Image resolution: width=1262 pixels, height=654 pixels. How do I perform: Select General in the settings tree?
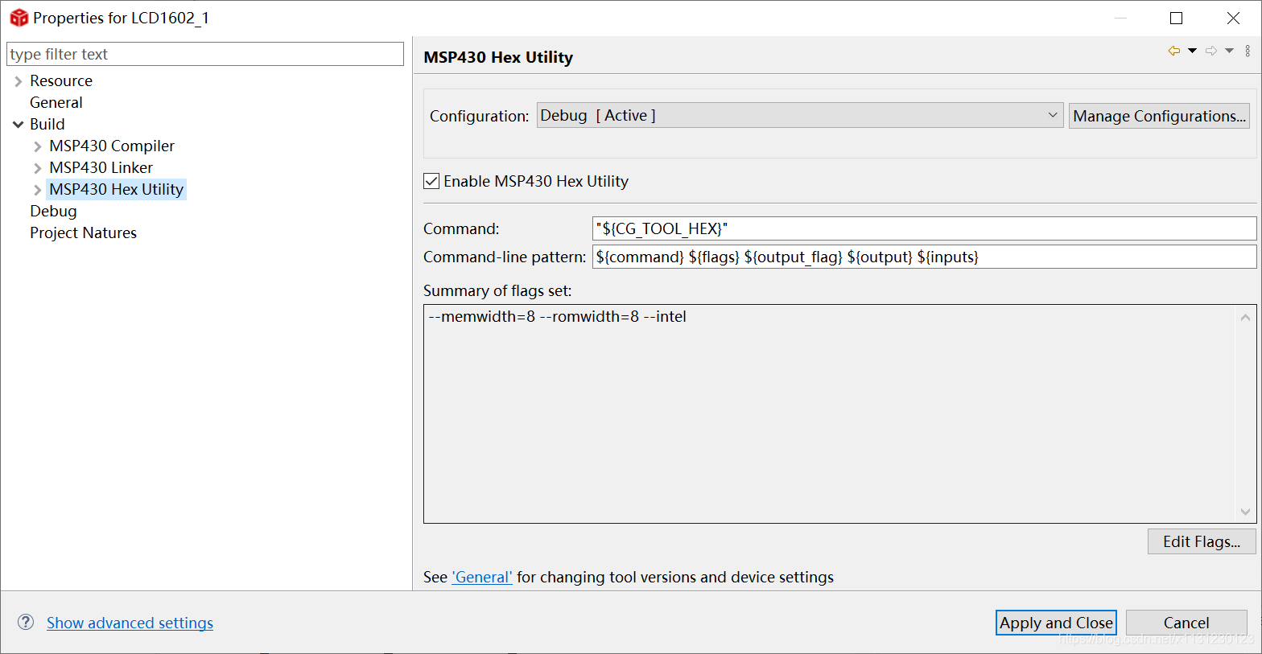[x=56, y=102]
